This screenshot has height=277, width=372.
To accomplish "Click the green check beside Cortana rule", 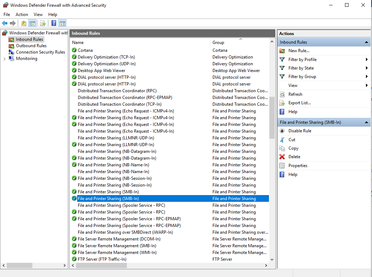I will (74, 50).
